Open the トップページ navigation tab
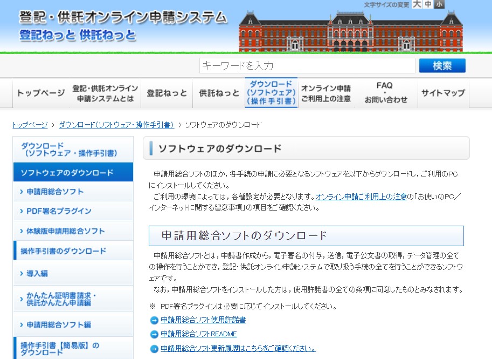Screen dimensions: 492x359 click(40, 93)
